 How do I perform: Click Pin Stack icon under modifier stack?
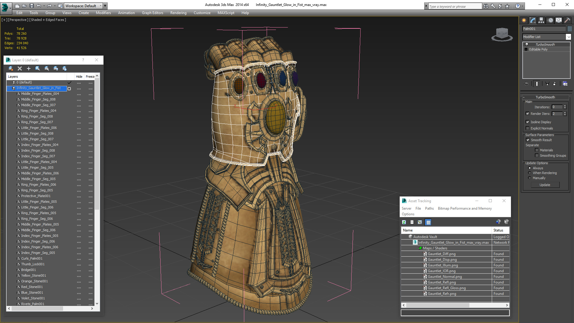pyautogui.click(x=526, y=84)
